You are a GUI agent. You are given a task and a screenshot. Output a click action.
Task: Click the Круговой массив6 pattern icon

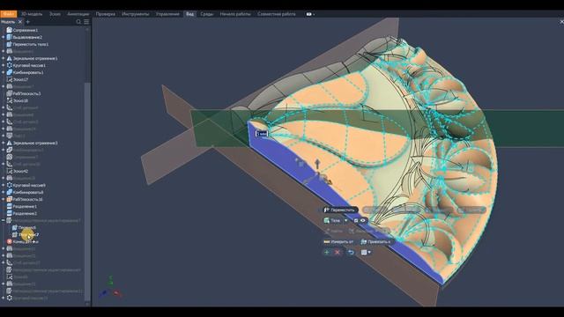coord(10,185)
